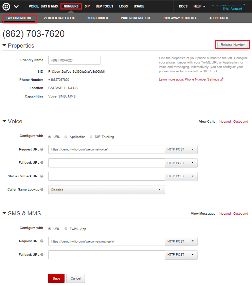Screen dimensions: 252x286
Task: Click SMS Fallback URL input
Action: click(107, 255)
